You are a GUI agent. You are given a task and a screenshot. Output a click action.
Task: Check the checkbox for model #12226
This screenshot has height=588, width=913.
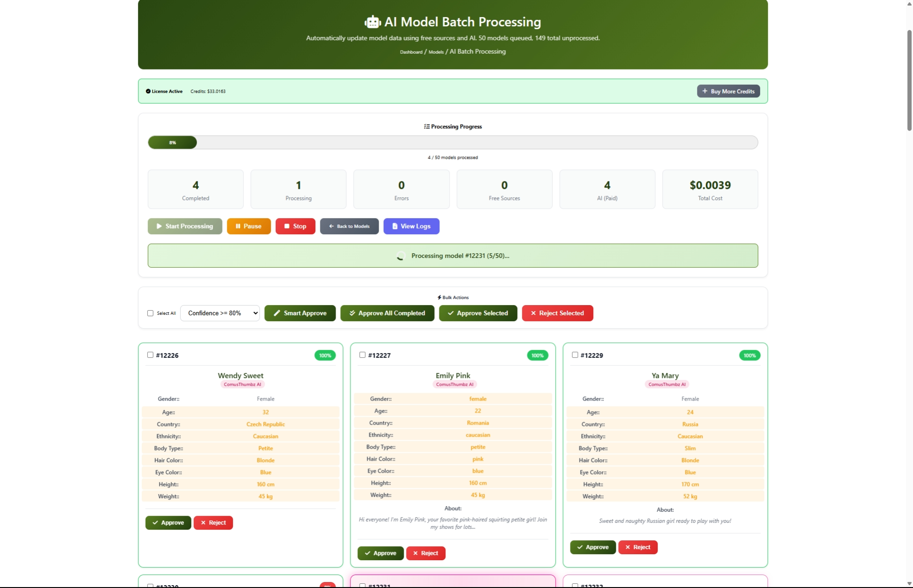tap(150, 355)
